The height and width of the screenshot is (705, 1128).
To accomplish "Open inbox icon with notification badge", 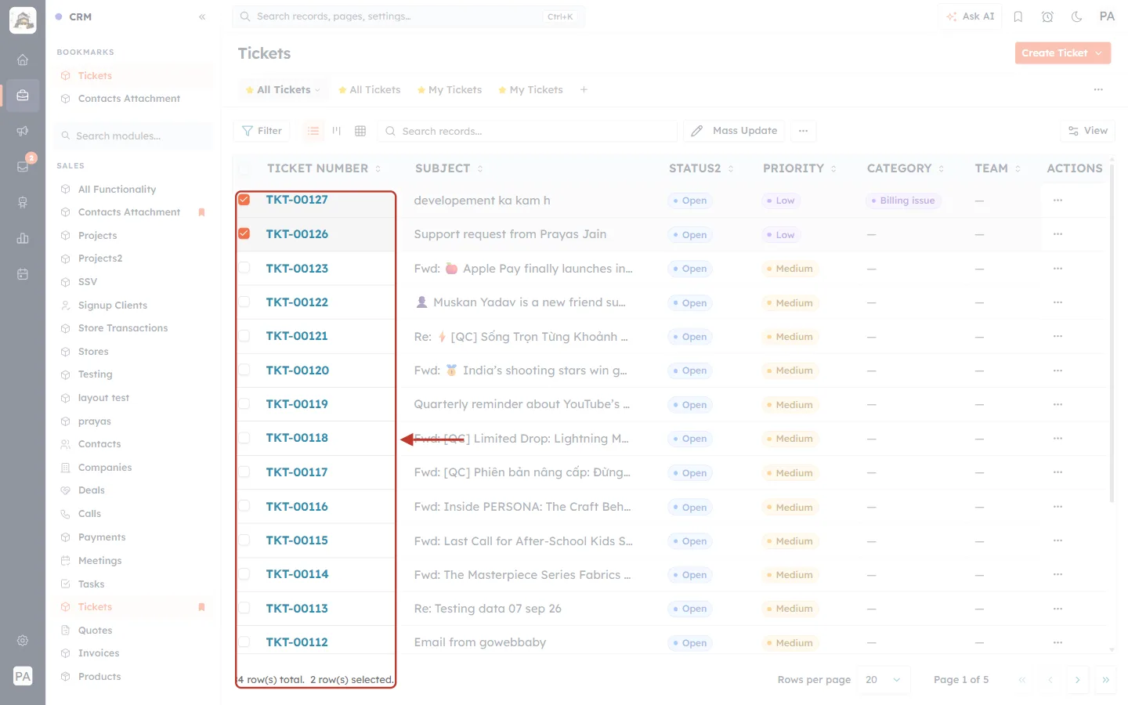I will 23,166.
